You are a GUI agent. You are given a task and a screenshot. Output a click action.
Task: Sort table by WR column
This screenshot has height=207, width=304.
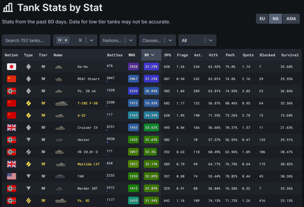pos(149,55)
